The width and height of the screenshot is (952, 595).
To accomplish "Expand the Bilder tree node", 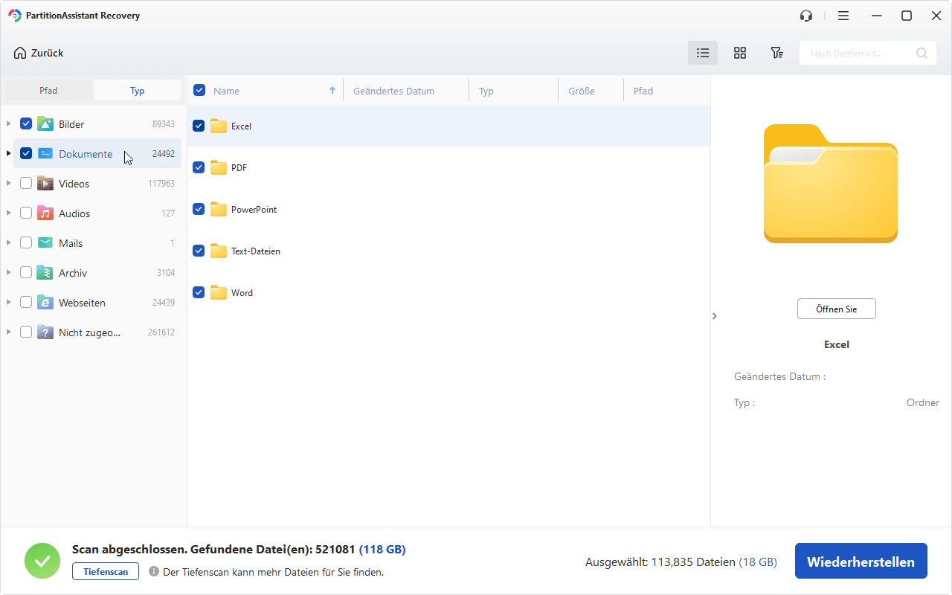I will 9,124.
